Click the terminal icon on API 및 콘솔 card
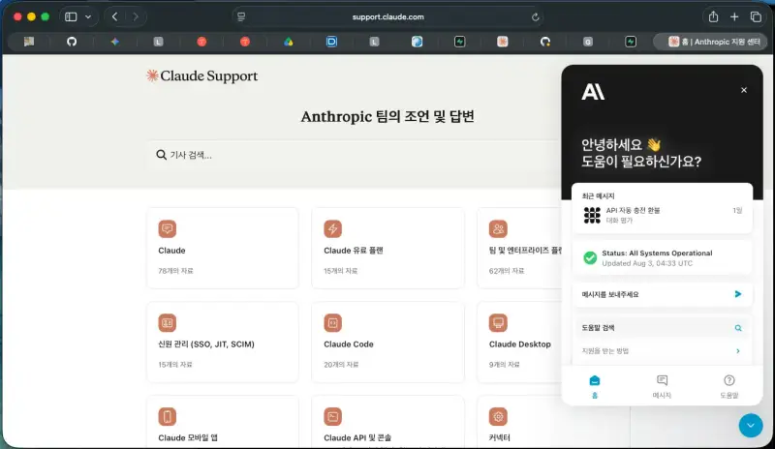 pos(332,416)
